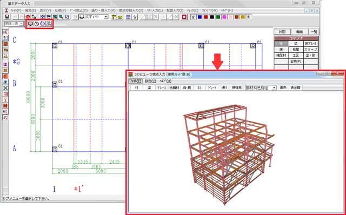
Task: Open the ファイル(F) menu in main window
Action: coord(16,10)
